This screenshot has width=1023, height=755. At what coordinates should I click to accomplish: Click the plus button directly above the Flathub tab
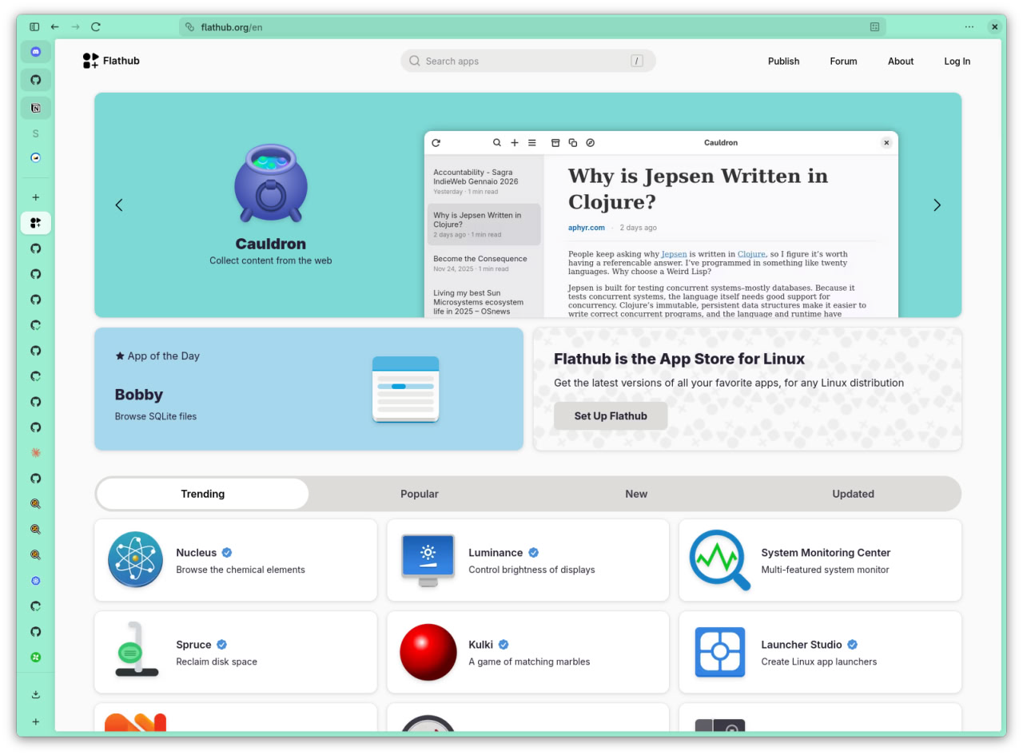[35, 197]
